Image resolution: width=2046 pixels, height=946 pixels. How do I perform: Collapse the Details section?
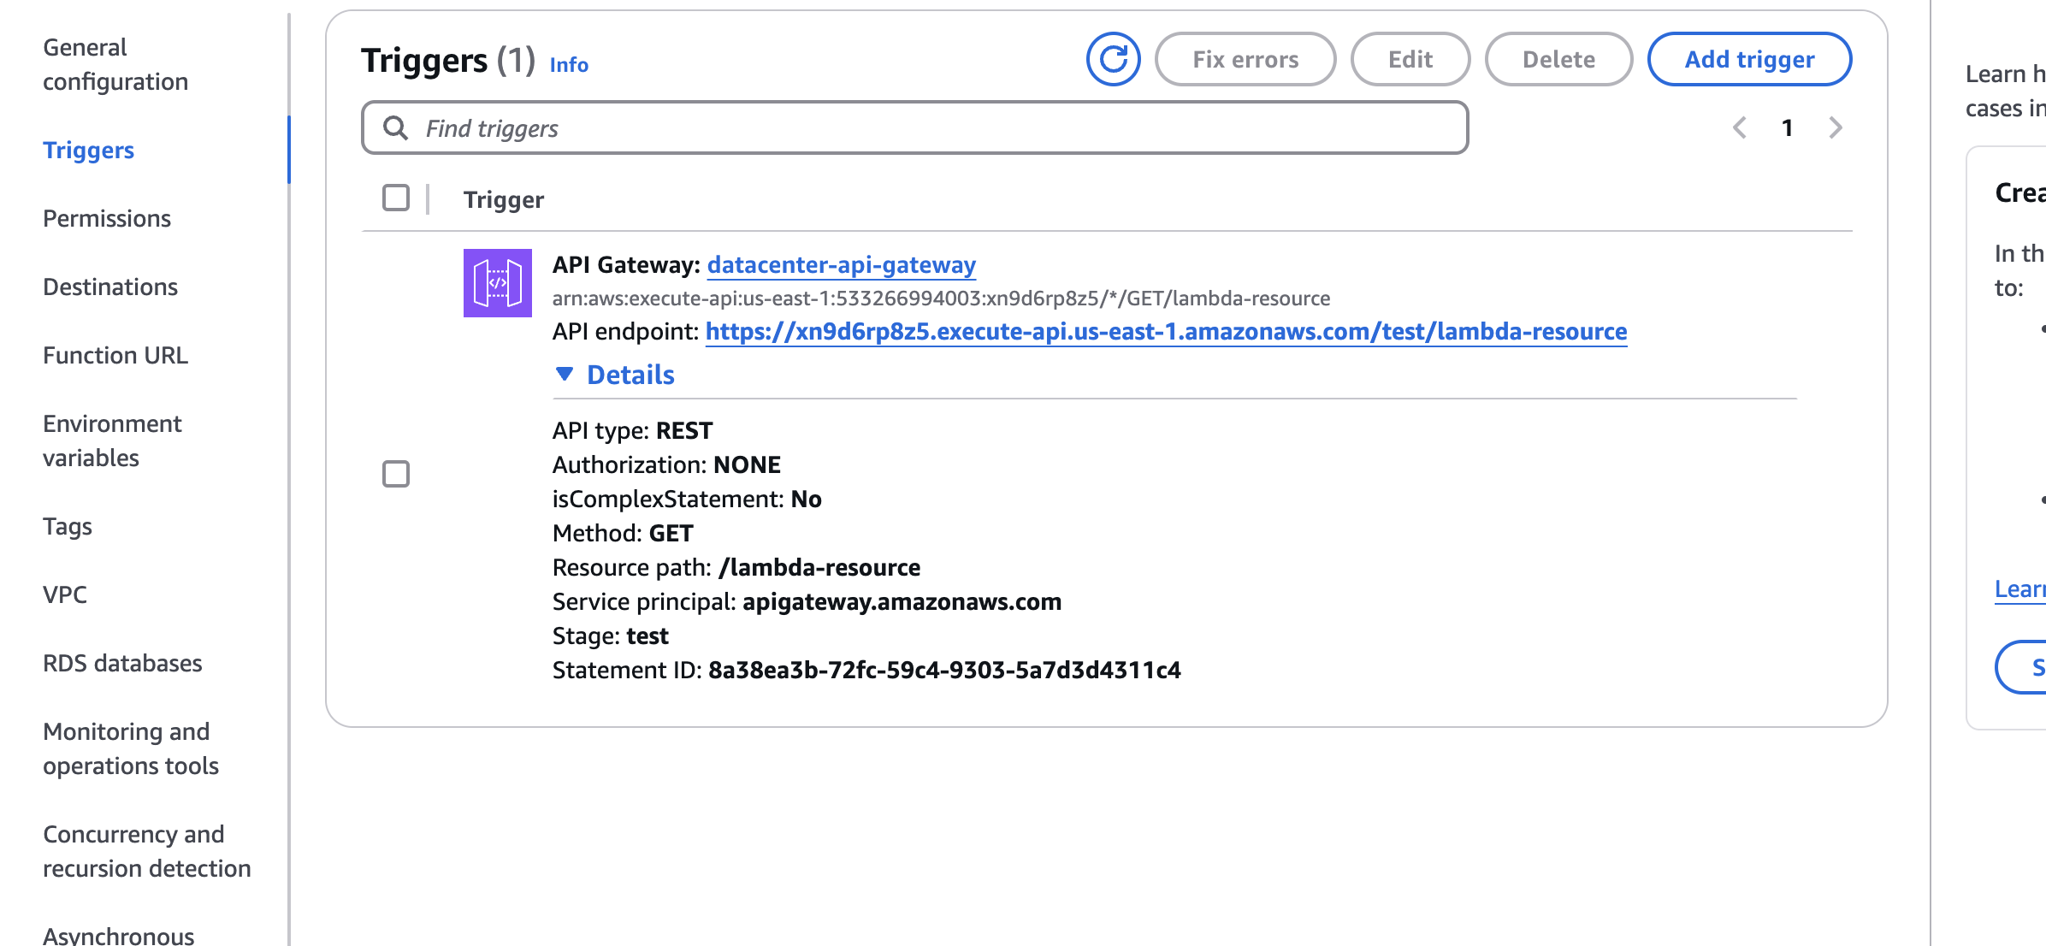pyautogui.click(x=614, y=375)
